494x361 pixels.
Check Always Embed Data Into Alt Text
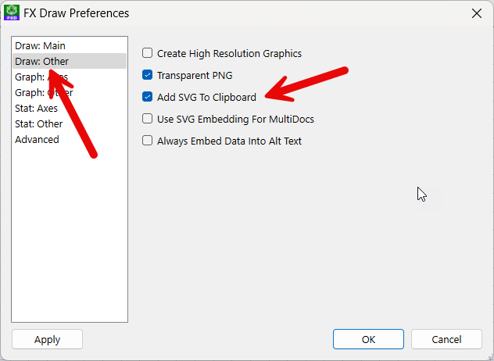(x=147, y=141)
